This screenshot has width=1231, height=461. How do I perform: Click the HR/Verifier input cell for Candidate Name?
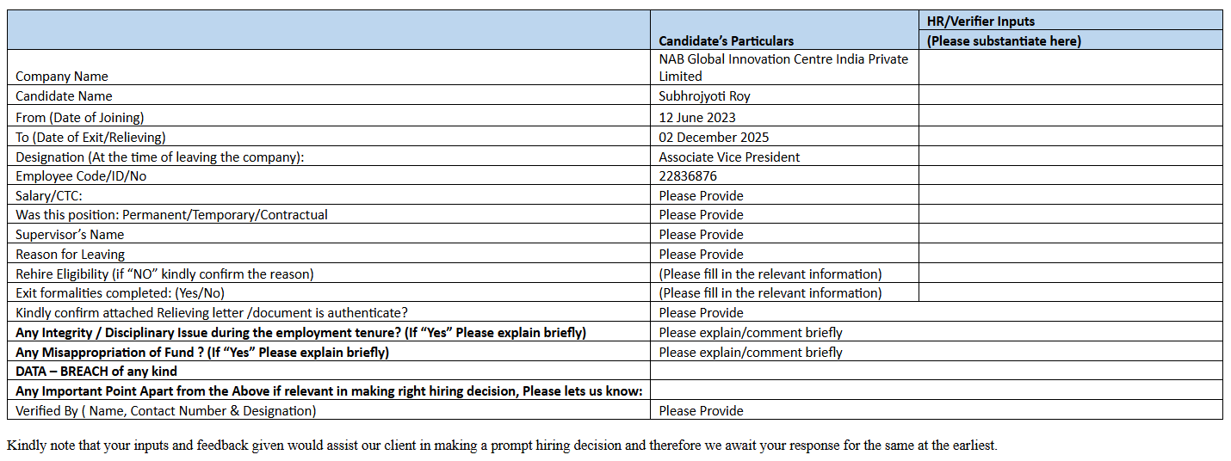(x=1070, y=95)
